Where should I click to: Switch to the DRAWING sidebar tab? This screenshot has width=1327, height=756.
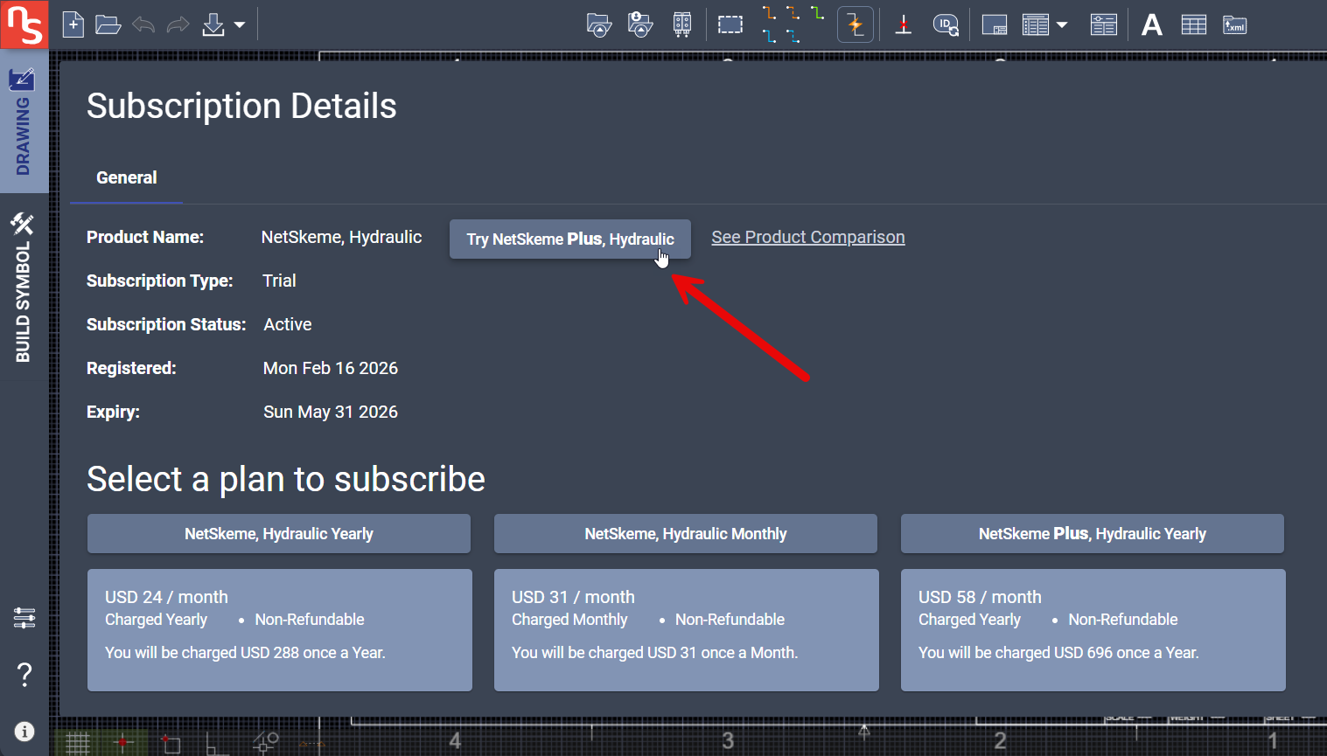(24, 121)
